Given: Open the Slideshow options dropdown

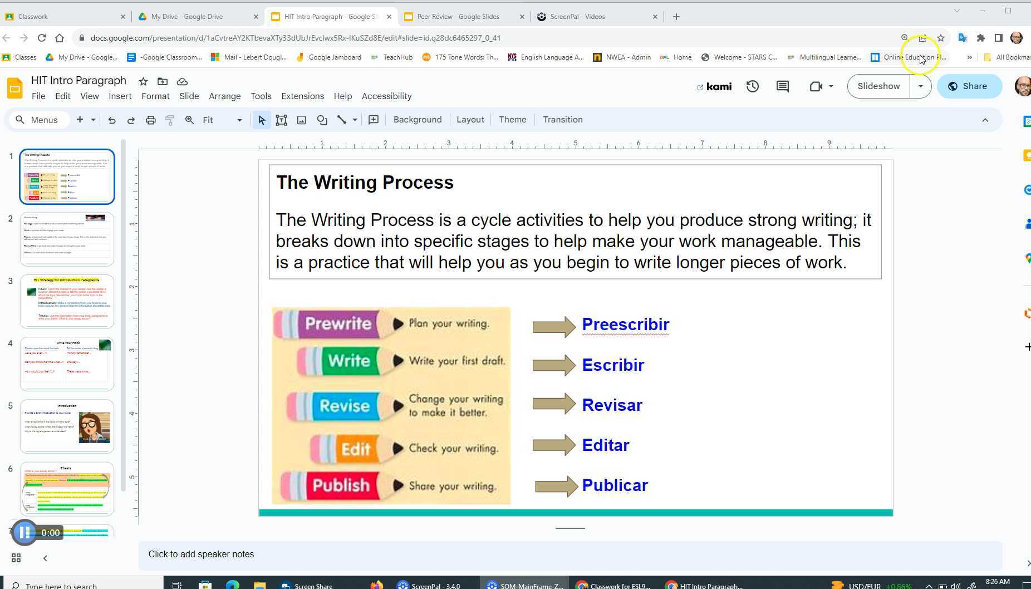Looking at the screenshot, I should (x=920, y=86).
